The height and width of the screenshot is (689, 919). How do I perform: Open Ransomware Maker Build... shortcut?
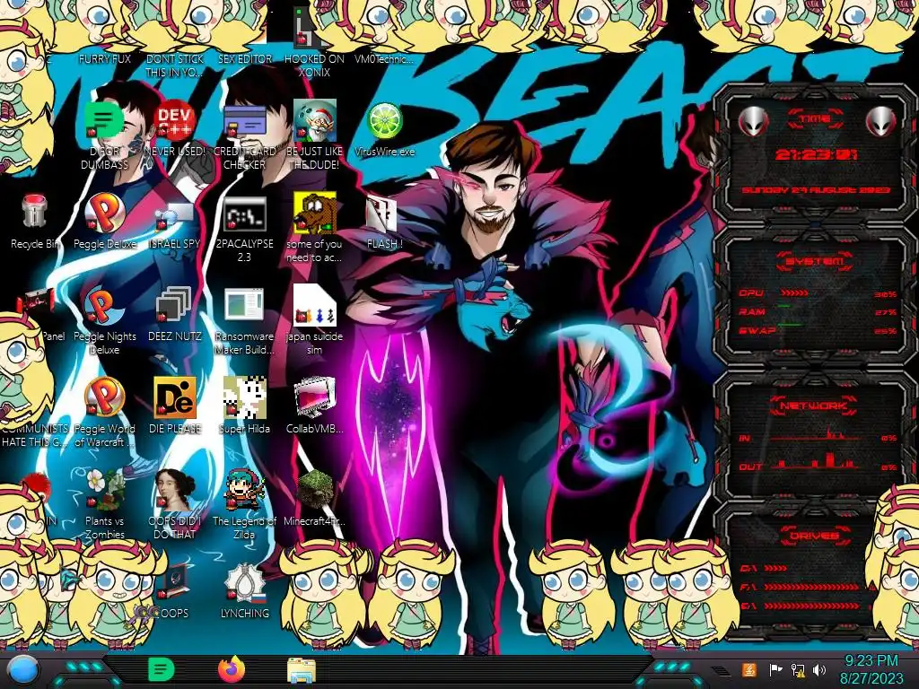point(244,305)
